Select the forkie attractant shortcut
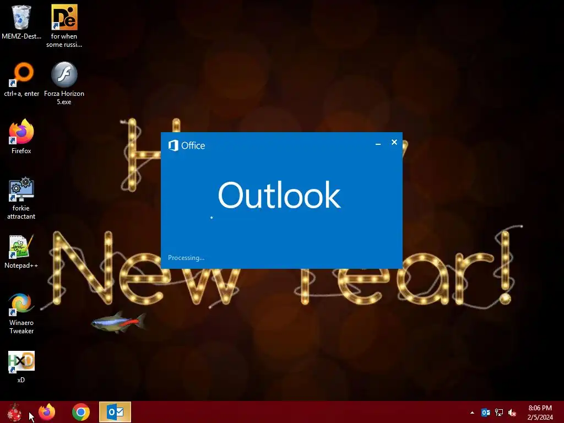This screenshot has width=564, height=423. point(21,198)
